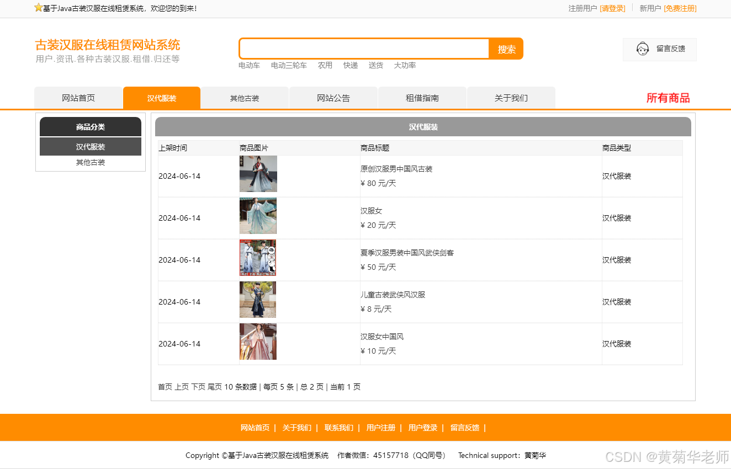Open the 租借指南 tab
The width and height of the screenshot is (731, 469).
(422, 98)
